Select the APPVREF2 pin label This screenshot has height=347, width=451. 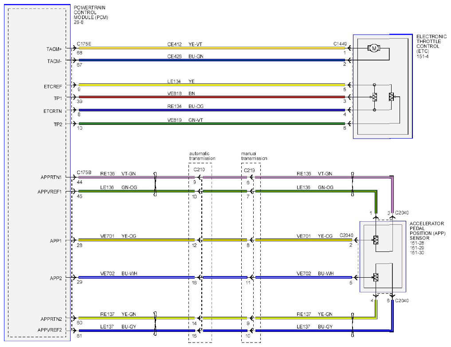click(50, 330)
